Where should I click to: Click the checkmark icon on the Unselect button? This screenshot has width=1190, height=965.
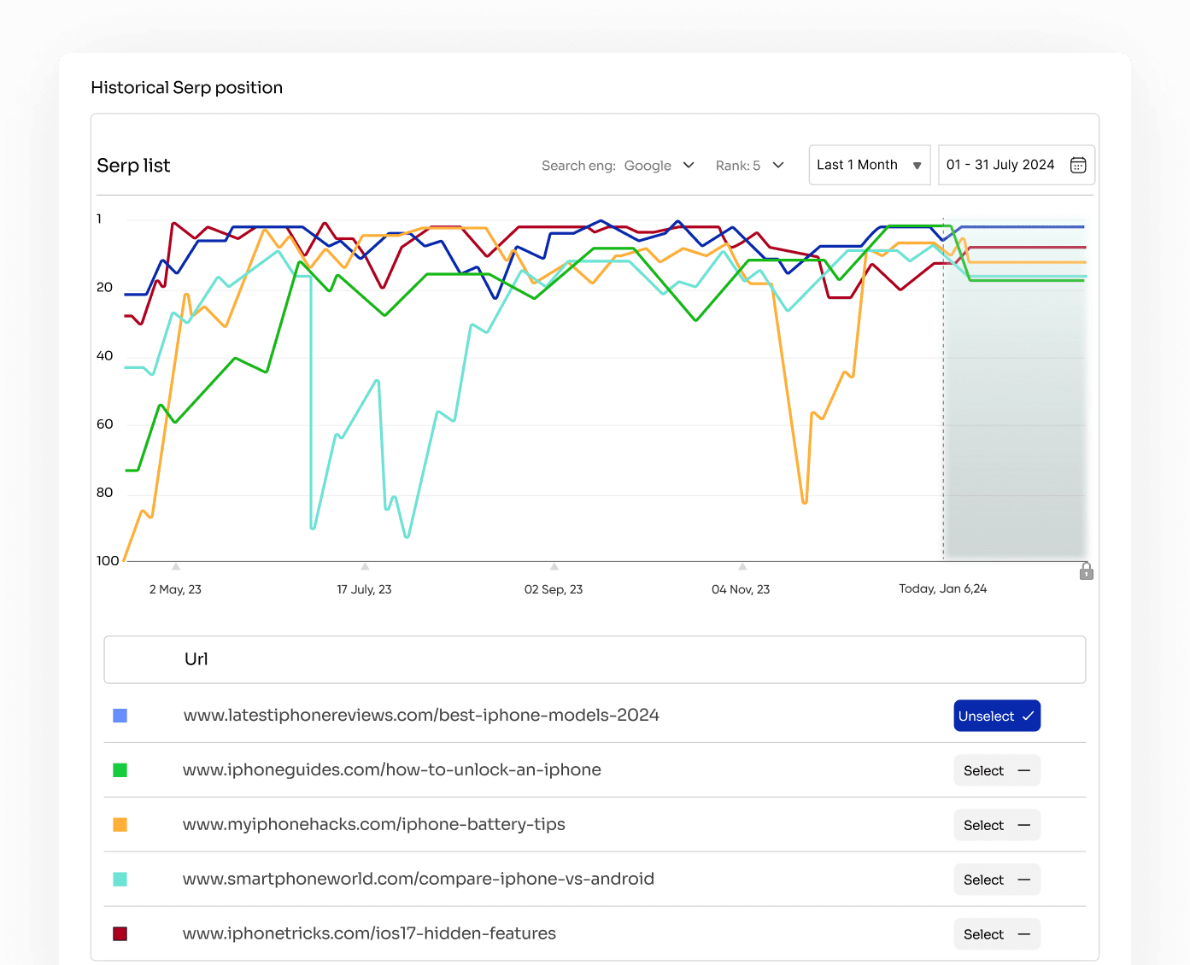pyautogui.click(x=1028, y=716)
